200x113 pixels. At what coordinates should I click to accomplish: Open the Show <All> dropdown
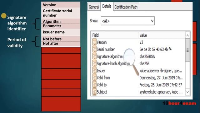(128, 21)
